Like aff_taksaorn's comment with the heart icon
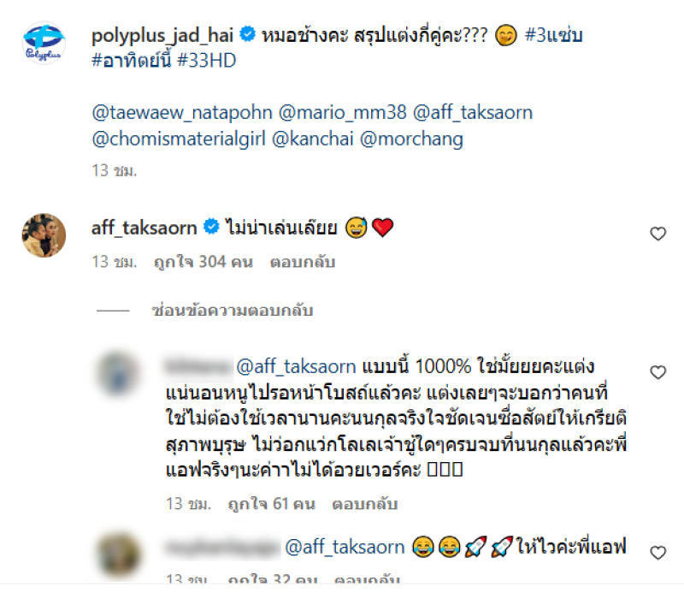Viewport: 684px width, 593px height. coord(657,234)
